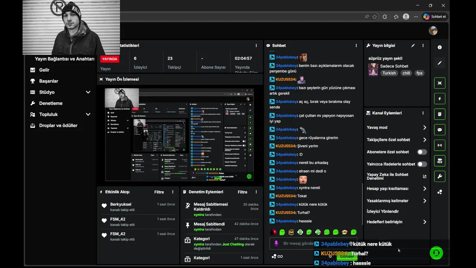Open Copilot Sohbet et button

click(434, 17)
